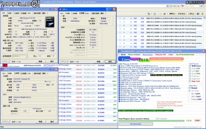Click the CoresMark 2010 logo banner
The width and height of the screenshot is (206, 129).
(151, 59)
